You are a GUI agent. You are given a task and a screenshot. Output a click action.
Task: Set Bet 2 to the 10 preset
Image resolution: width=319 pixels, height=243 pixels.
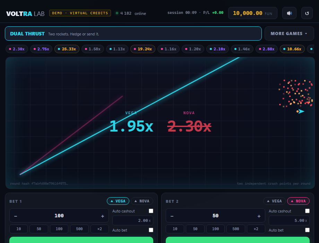tap(175, 229)
